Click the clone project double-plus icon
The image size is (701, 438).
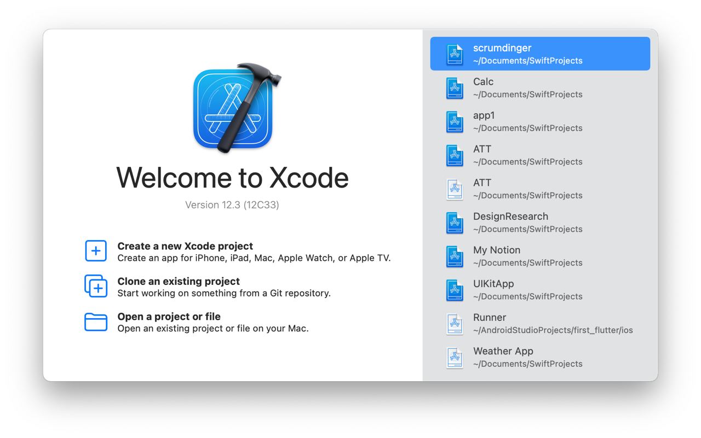coord(96,286)
